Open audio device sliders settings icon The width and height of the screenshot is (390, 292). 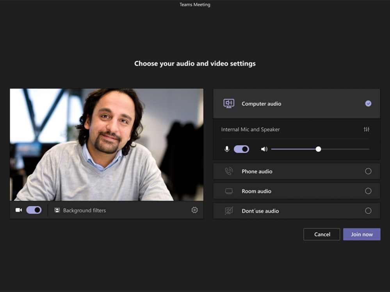point(366,129)
